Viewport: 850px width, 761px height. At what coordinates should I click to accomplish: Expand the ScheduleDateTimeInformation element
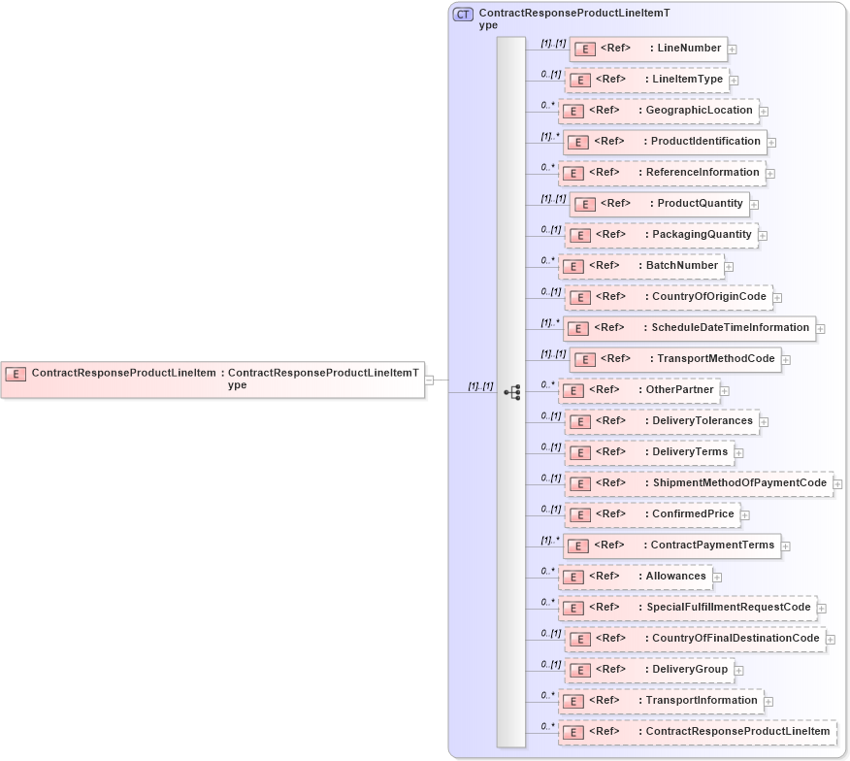pos(821,328)
